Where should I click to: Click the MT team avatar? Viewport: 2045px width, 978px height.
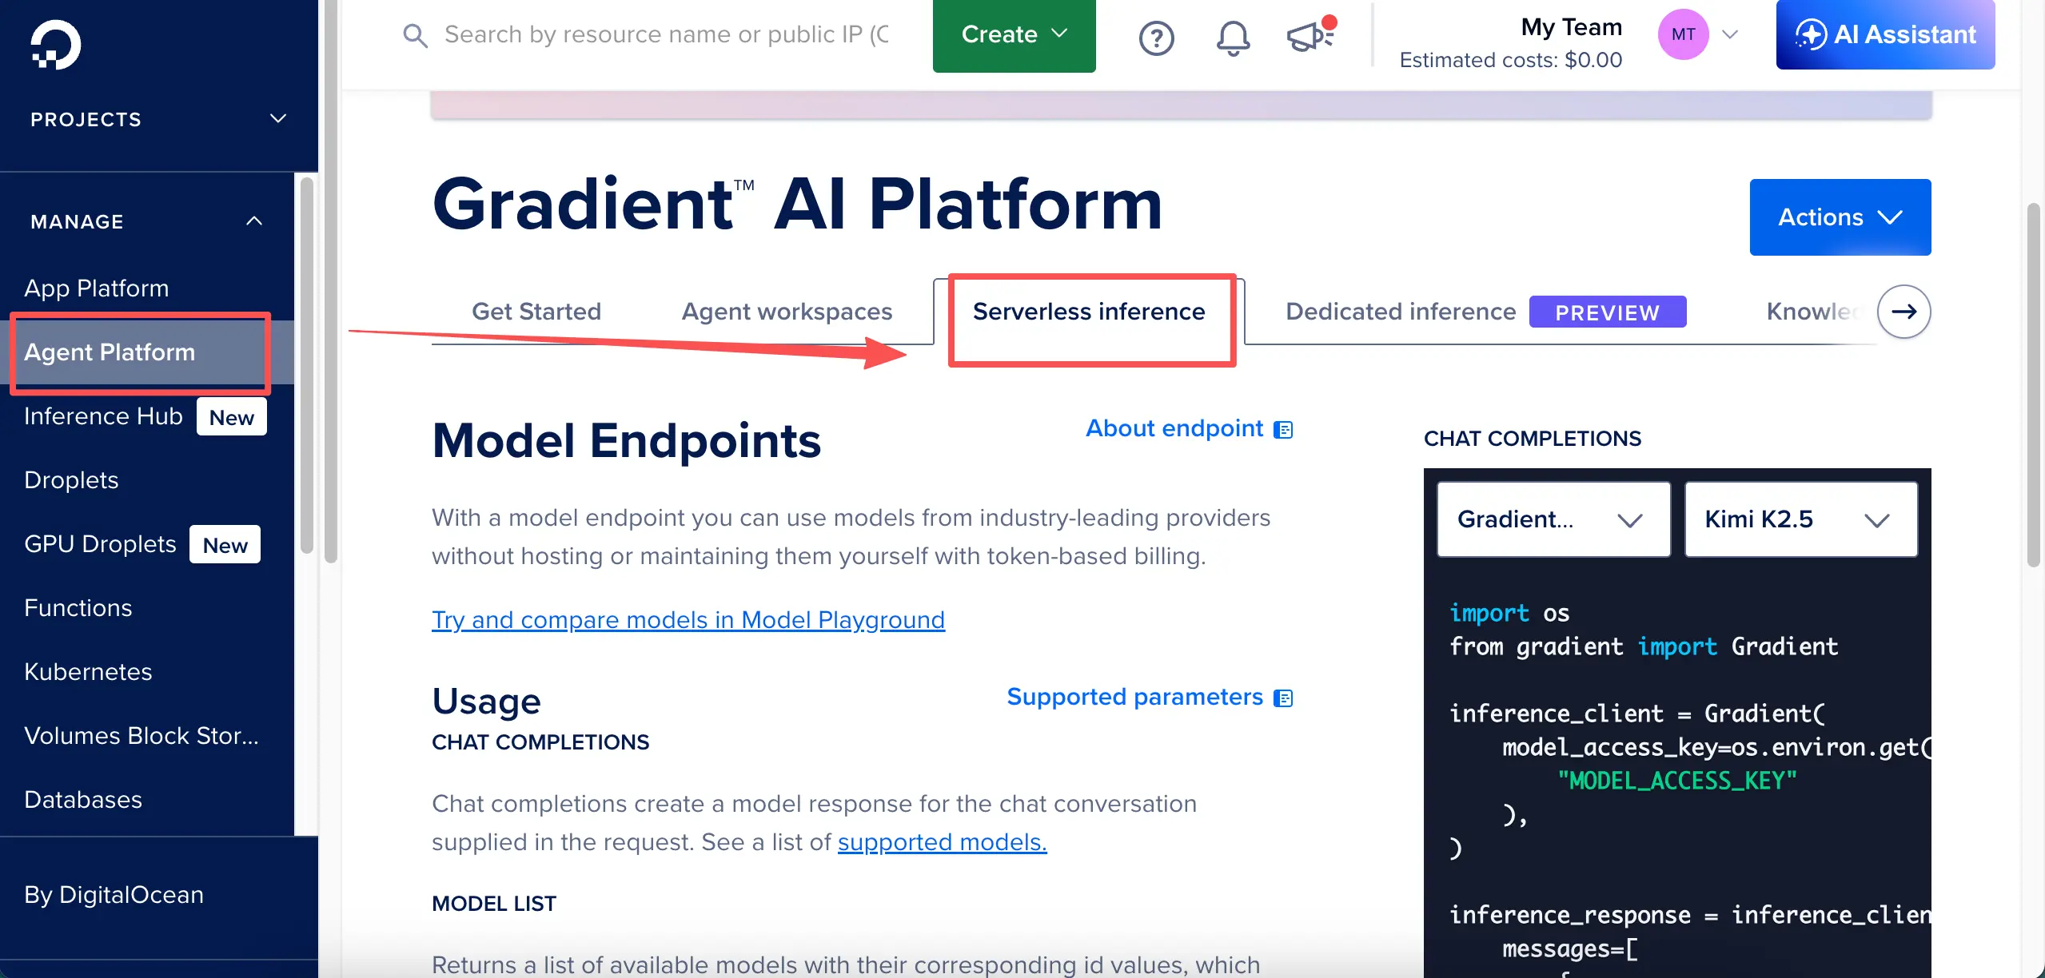point(1683,34)
